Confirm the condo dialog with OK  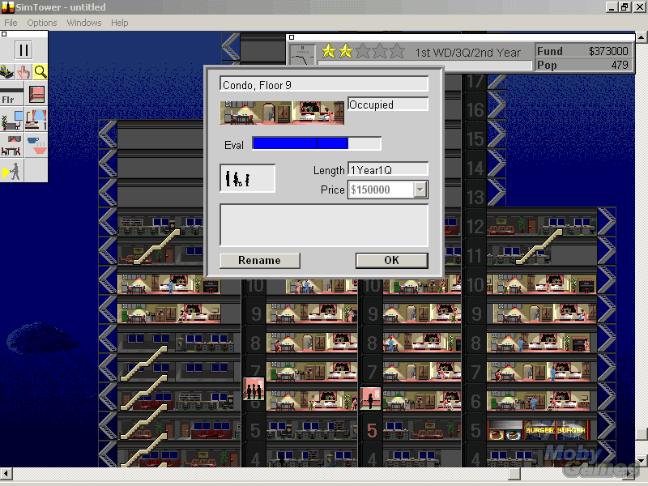pyautogui.click(x=391, y=260)
